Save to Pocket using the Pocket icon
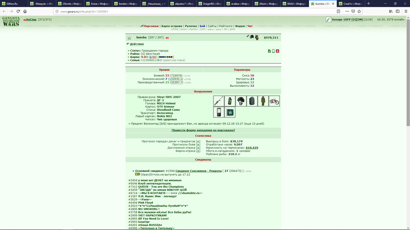 pyautogui.click(x=353, y=11)
